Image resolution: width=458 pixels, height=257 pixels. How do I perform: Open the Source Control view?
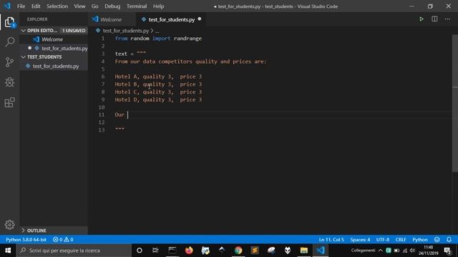(9, 62)
